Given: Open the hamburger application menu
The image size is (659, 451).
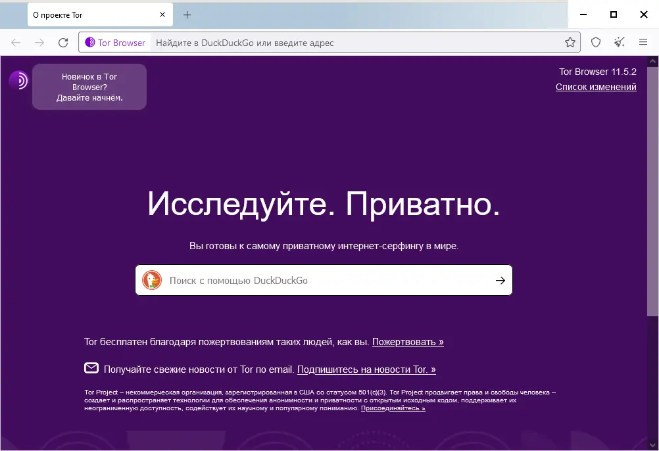Looking at the screenshot, I should pyautogui.click(x=643, y=42).
